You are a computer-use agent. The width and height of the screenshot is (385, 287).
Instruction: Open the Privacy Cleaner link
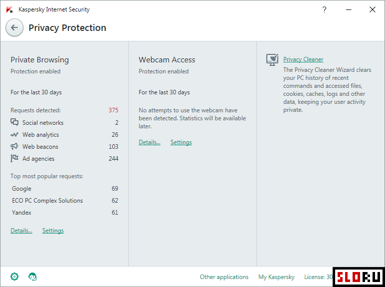303,59
